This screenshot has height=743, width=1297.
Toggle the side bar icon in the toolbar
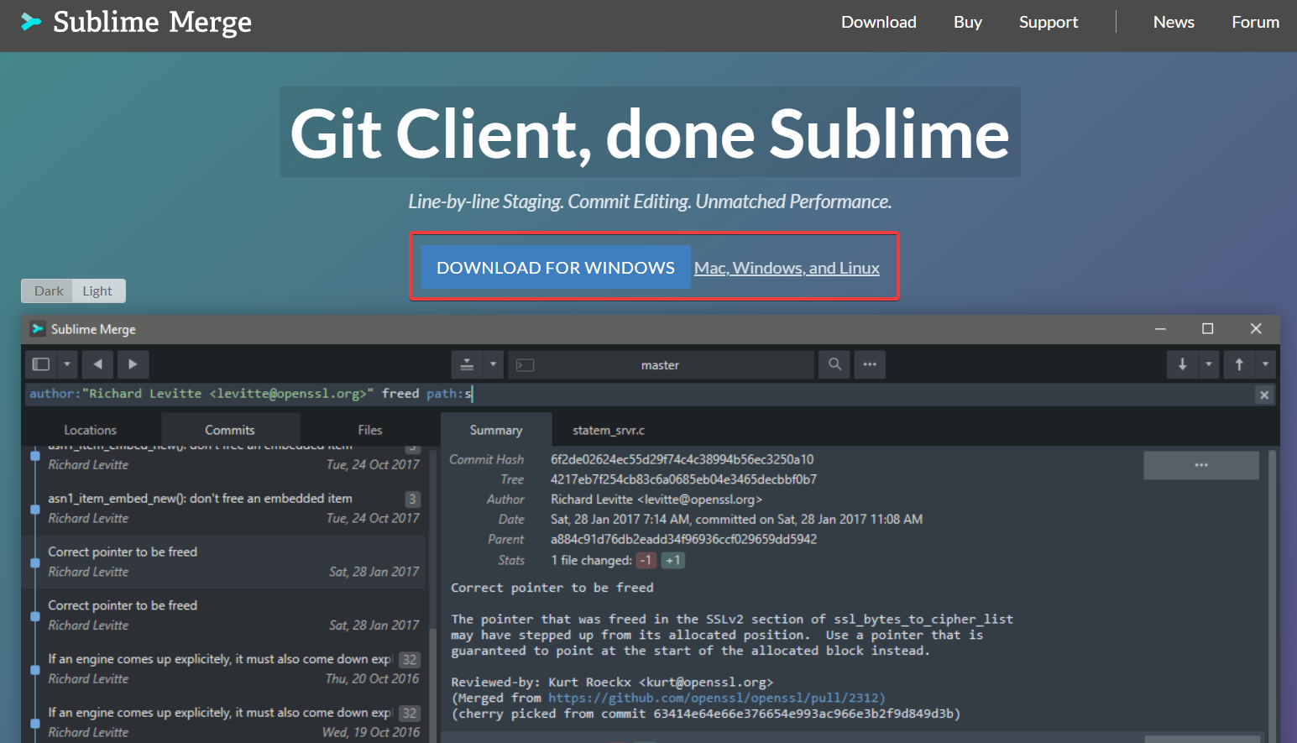pos(40,364)
